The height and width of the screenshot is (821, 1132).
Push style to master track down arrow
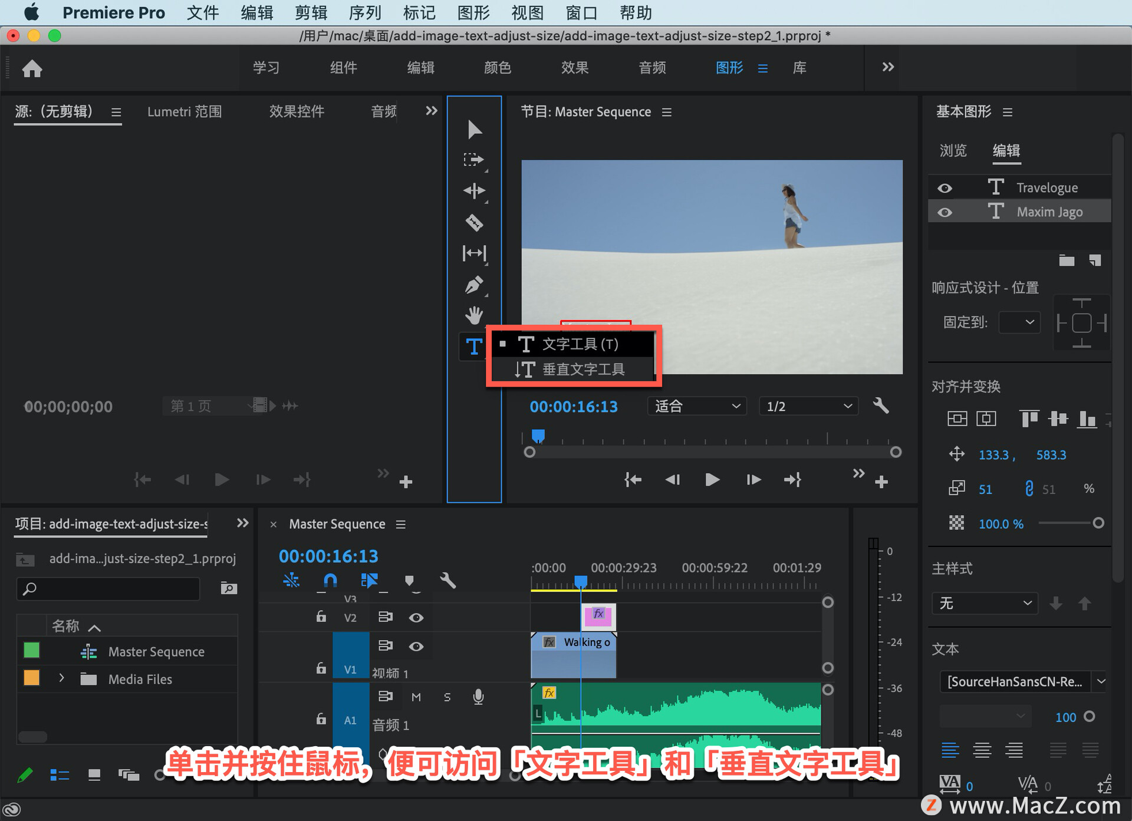1056,603
